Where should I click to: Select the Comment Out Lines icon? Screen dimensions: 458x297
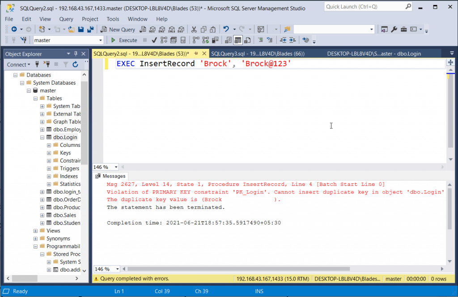[x=261, y=40]
